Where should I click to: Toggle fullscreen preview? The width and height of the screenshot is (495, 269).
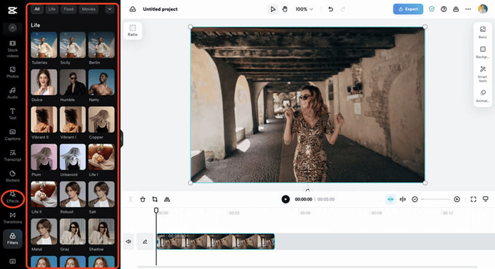pos(473,199)
